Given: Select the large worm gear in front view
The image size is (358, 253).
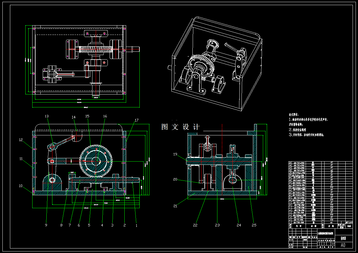Looking at the screenshot, I should (x=96, y=161).
